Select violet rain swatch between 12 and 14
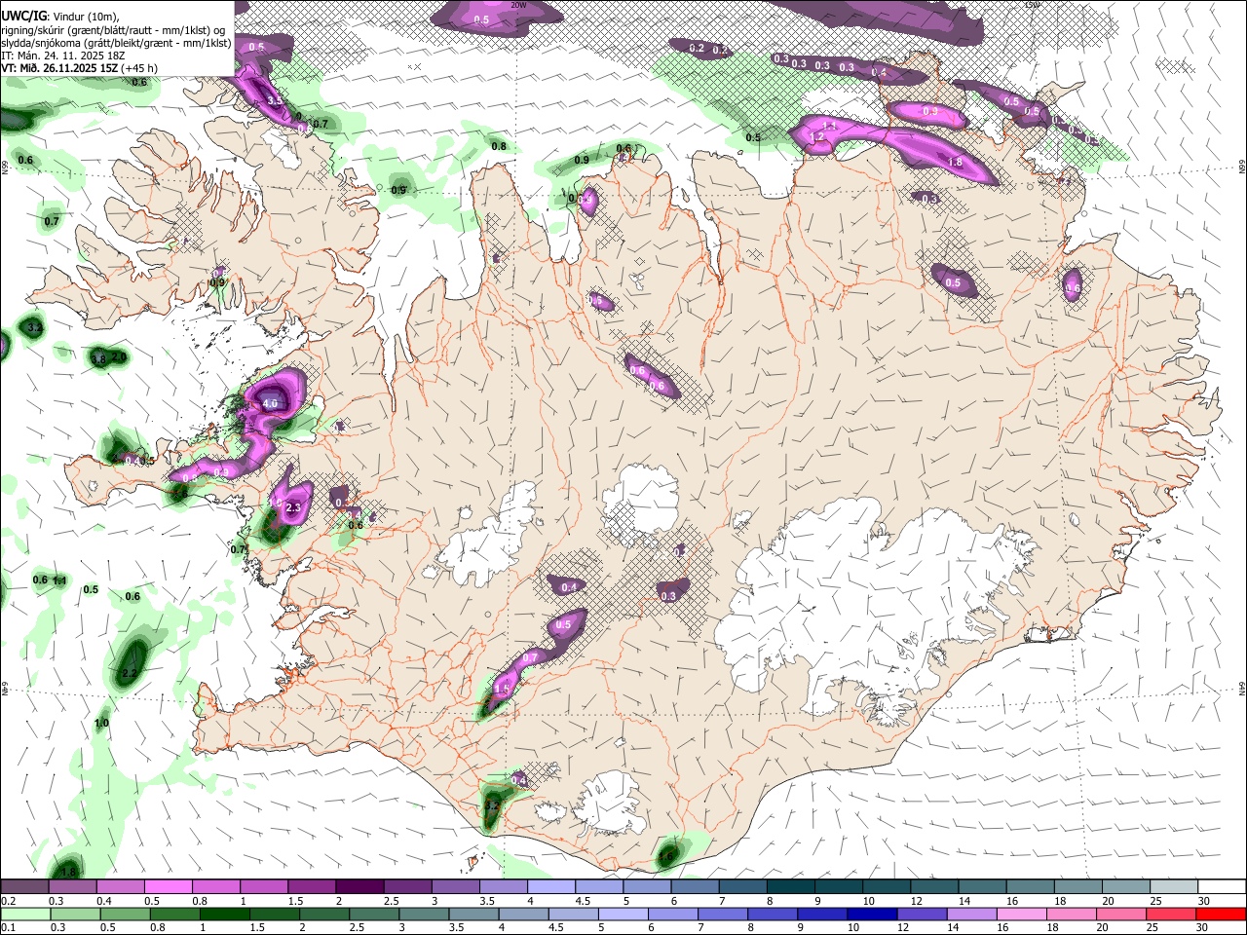The width and height of the screenshot is (1247, 935). [x=921, y=914]
